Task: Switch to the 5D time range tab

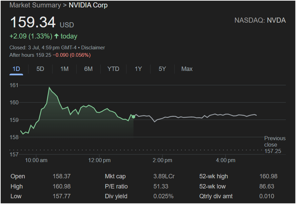Action: [x=40, y=69]
